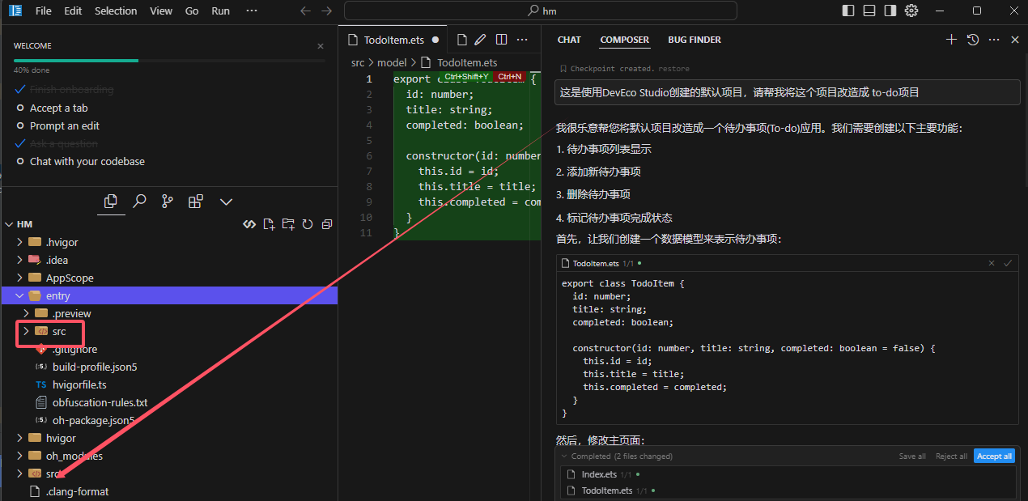This screenshot has width=1028, height=501.
Task: Select the TodoItem.ets editor tab
Action: (x=393, y=40)
